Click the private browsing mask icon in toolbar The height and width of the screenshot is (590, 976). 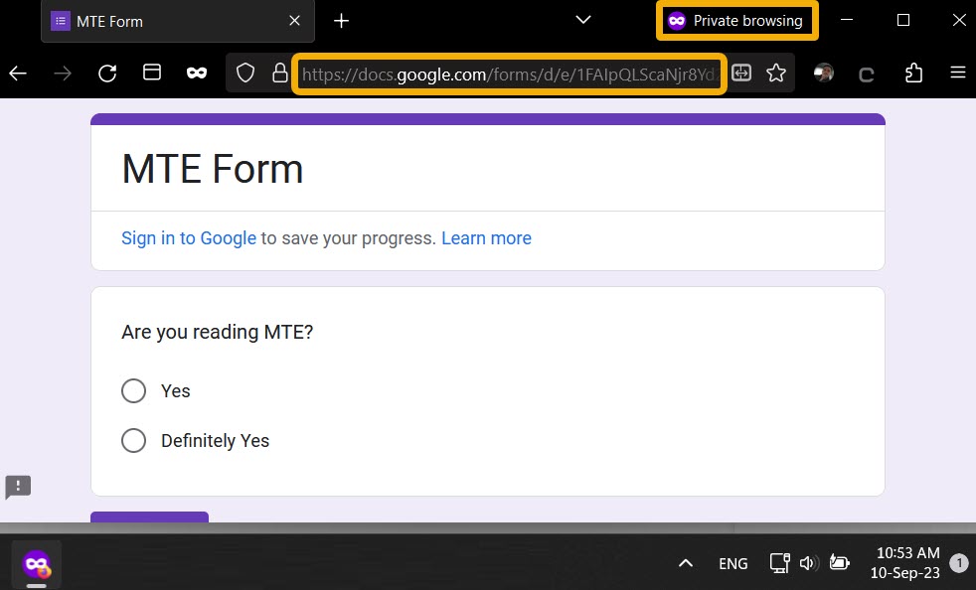tap(197, 73)
